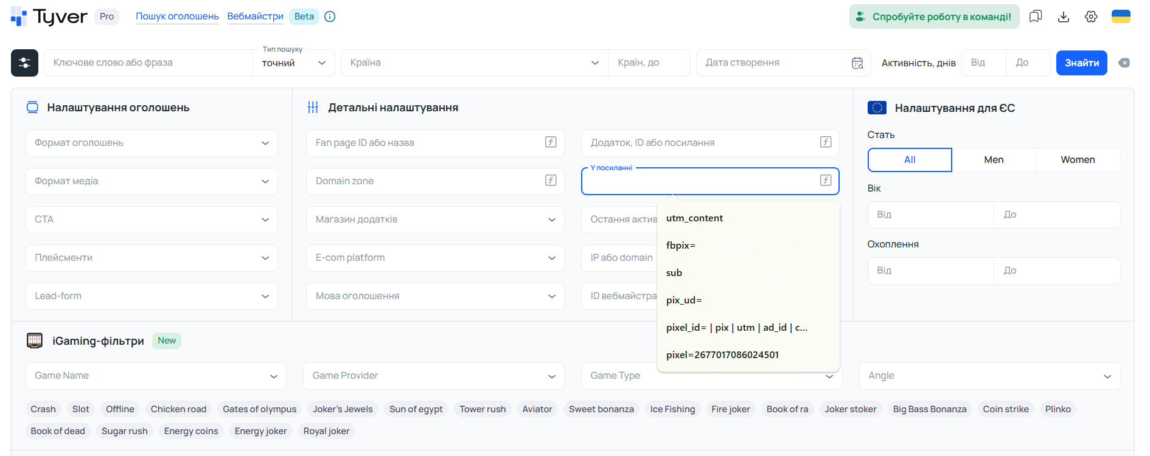Click Спробуйте роботу в команді button
The height and width of the screenshot is (456, 1150).
[935, 16]
